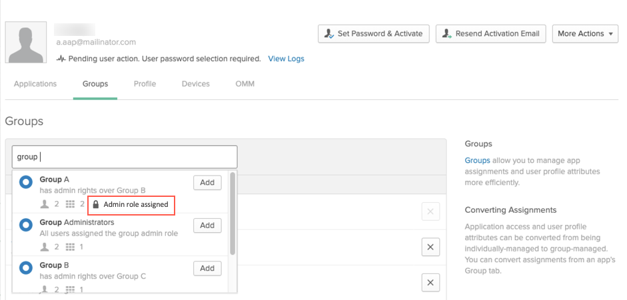The image size is (627, 300).
Task: Click the group search input field
Action: tap(125, 157)
